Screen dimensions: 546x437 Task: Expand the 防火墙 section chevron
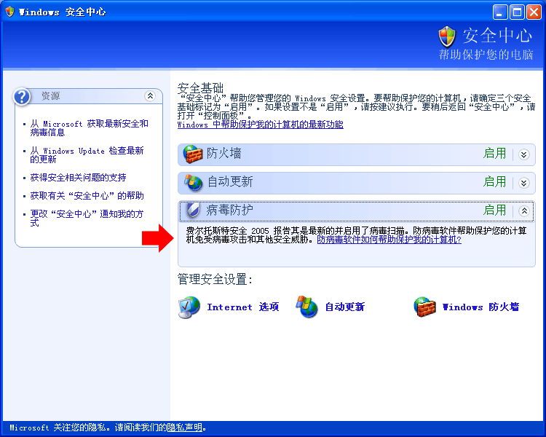pyautogui.click(x=523, y=154)
